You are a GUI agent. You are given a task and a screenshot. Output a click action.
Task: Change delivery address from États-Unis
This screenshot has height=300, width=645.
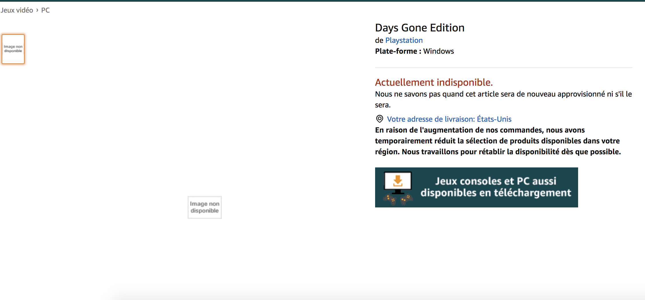tap(449, 119)
